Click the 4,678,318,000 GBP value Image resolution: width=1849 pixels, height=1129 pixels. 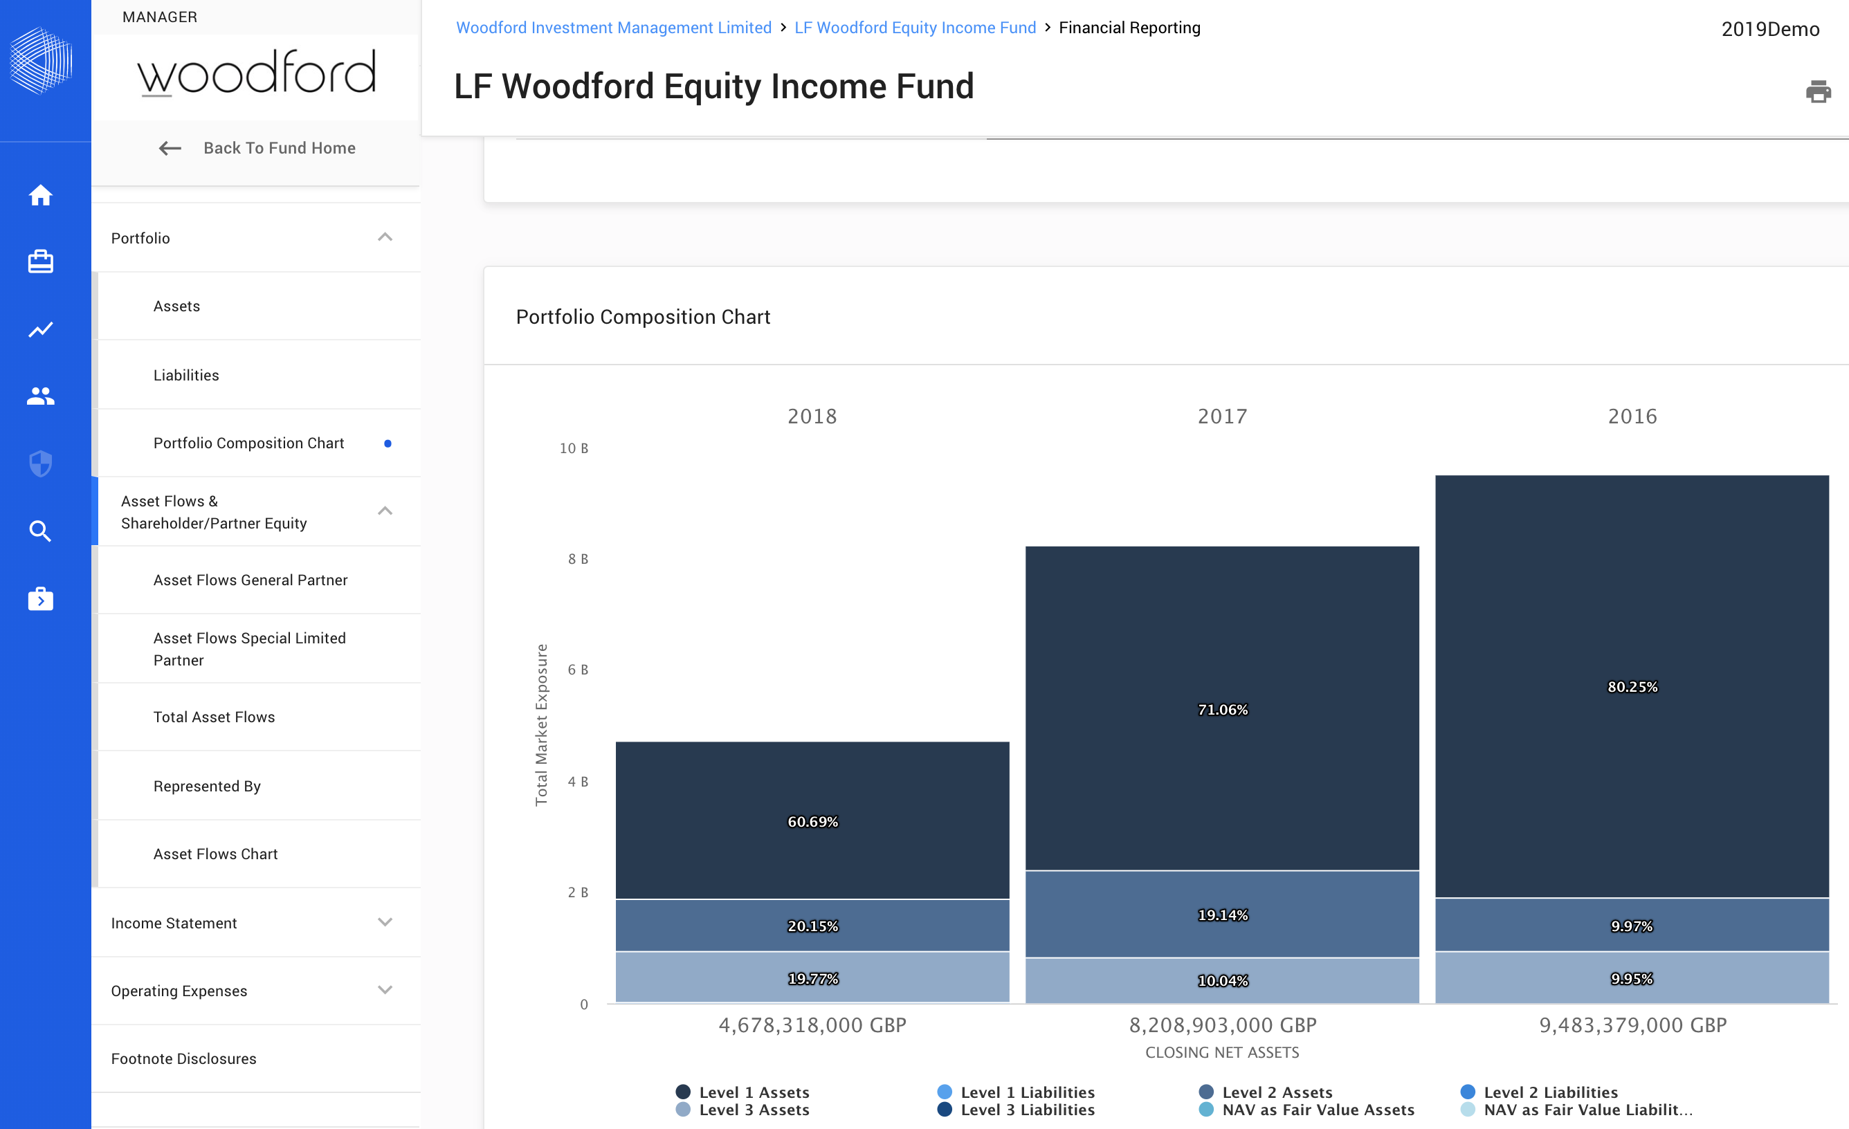(x=812, y=1025)
